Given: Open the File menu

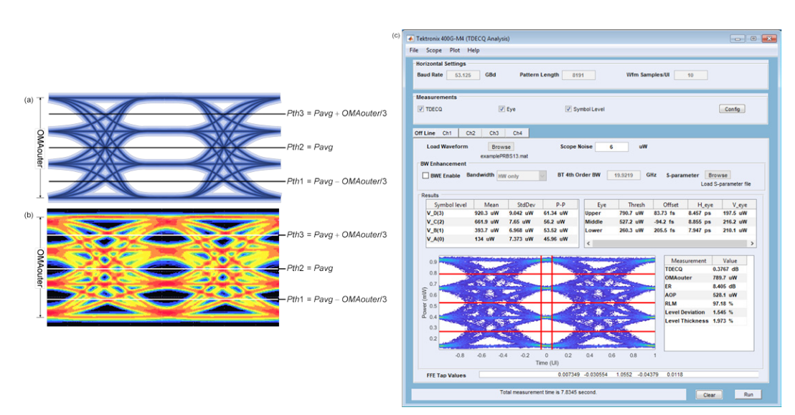Looking at the screenshot, I should pos(414,50).
